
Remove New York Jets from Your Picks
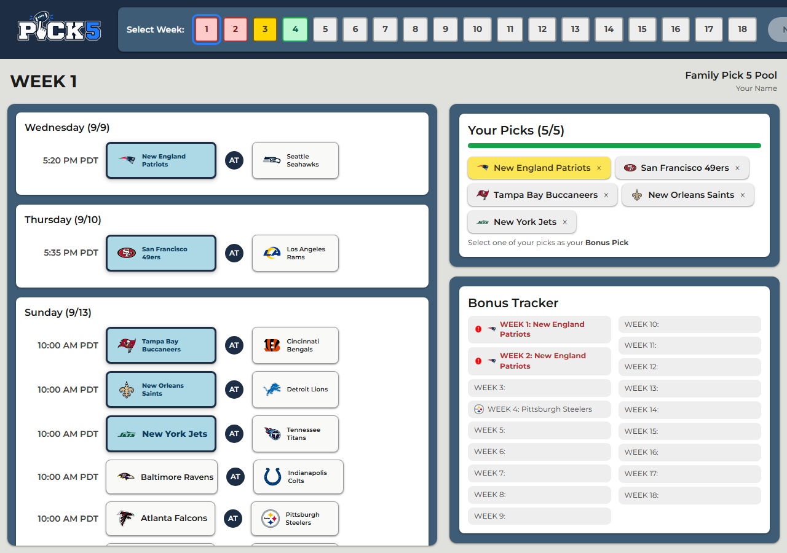[565, 222]
